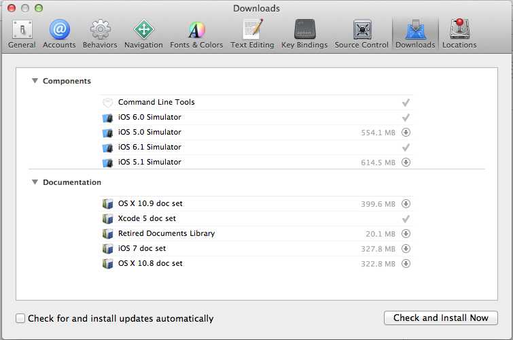Open the General preferences icon

22,29
